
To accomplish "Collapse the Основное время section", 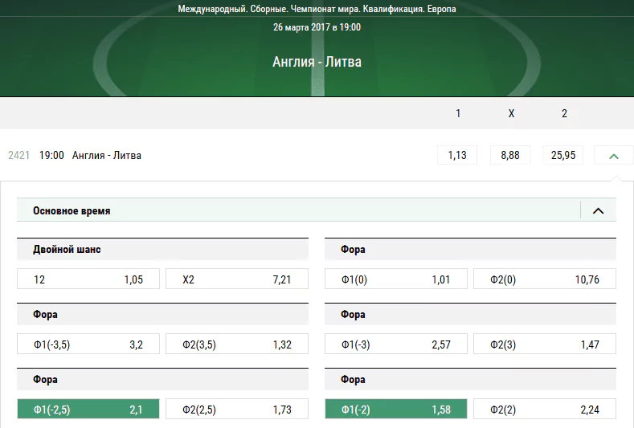I will click(x=598, y=210).
